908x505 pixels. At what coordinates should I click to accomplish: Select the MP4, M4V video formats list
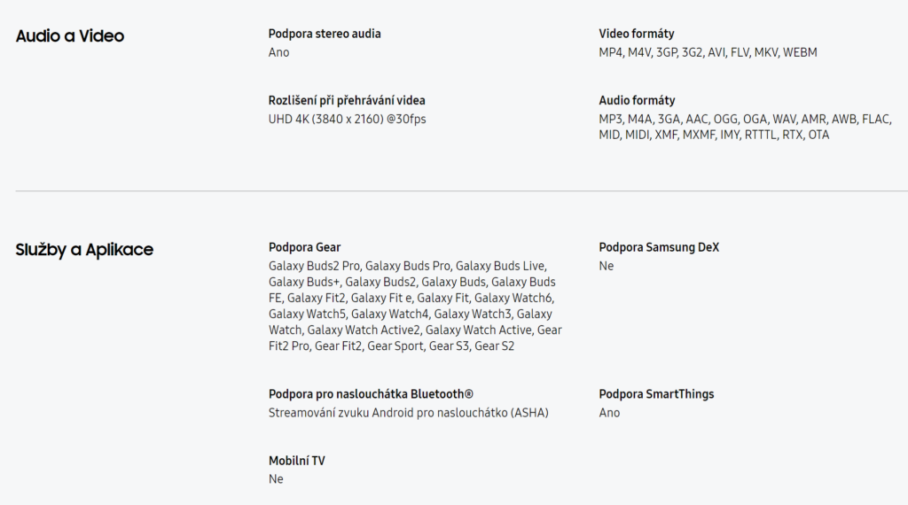(x=708, y=52)
